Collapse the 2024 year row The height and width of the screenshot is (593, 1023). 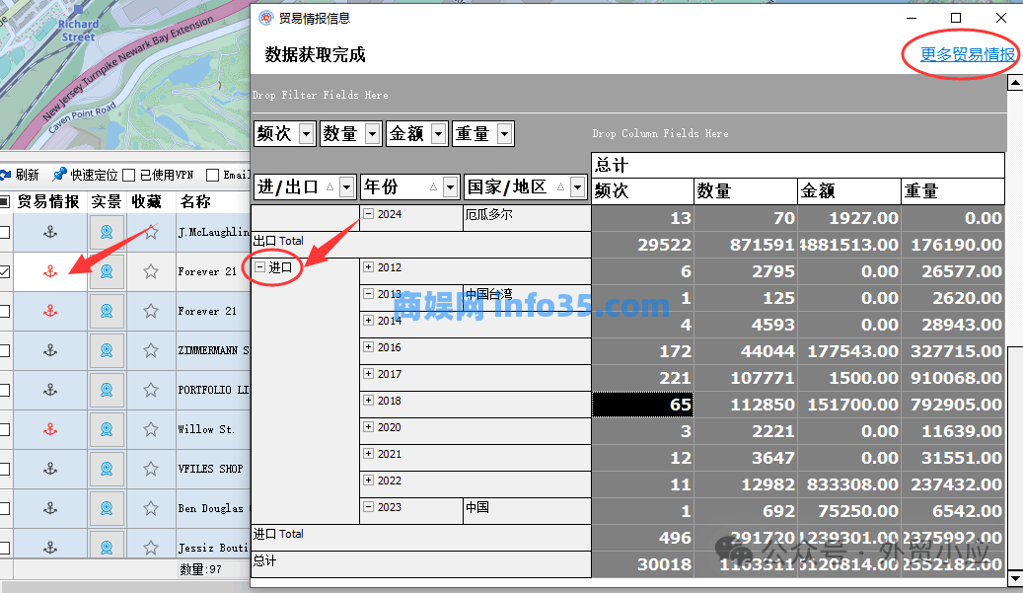369,214
